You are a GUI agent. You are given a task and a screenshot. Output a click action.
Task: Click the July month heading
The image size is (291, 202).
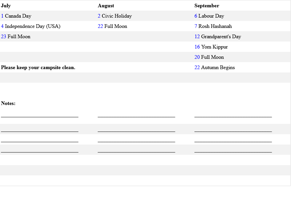pyautogui.click(x=6, y=6)
